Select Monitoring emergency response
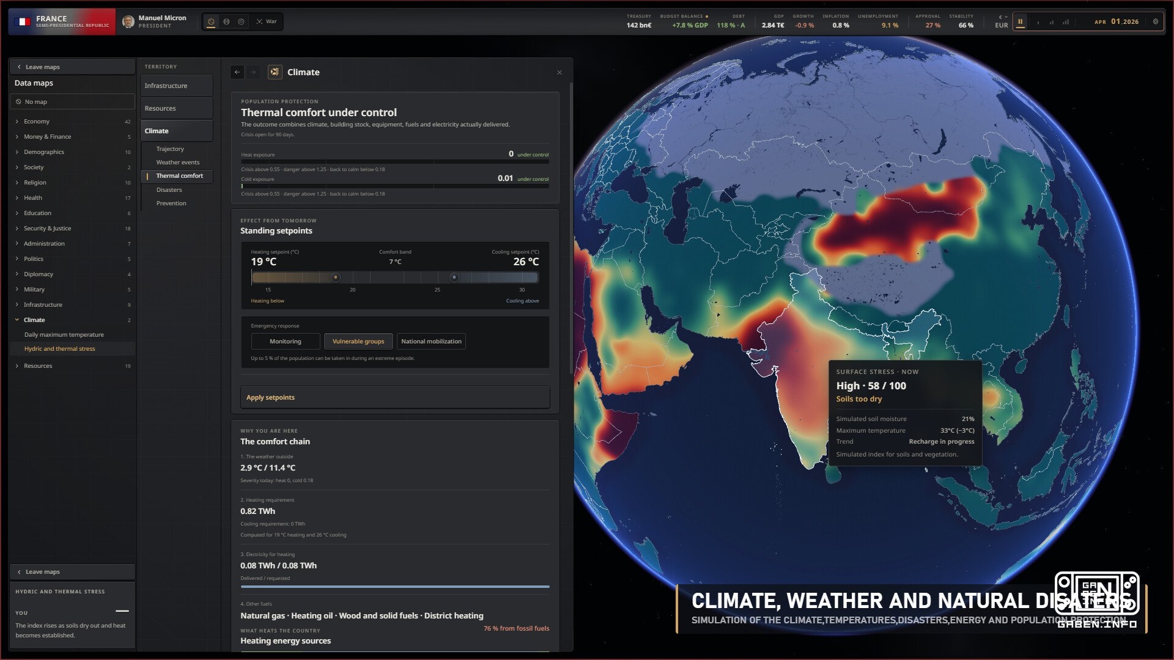Viewport: 1174px width, 660px height. pos(286,342)
